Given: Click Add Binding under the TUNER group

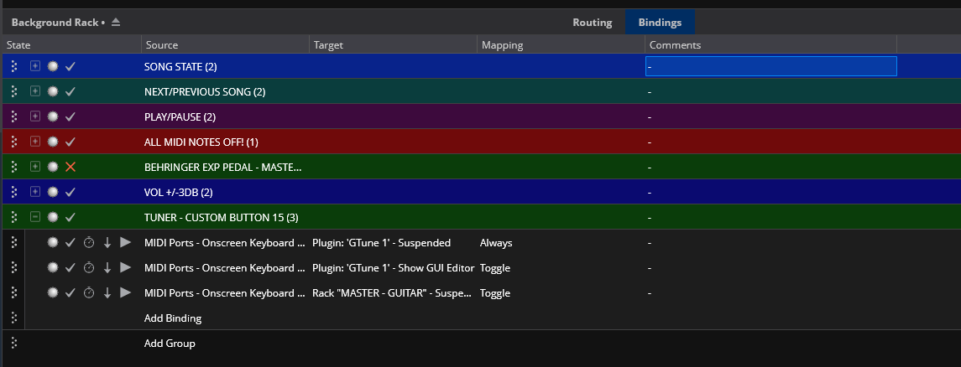Looking at the screenshot, I should pos(173,318).
